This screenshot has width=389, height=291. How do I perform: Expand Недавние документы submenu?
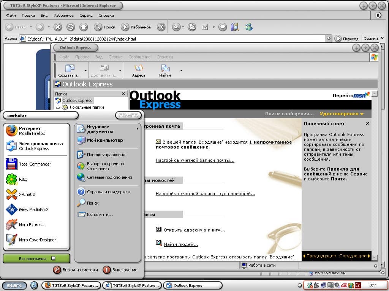[108, 129]
